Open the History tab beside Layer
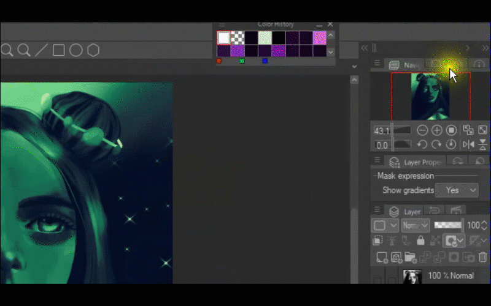491x306 pixels. point(434,211)
